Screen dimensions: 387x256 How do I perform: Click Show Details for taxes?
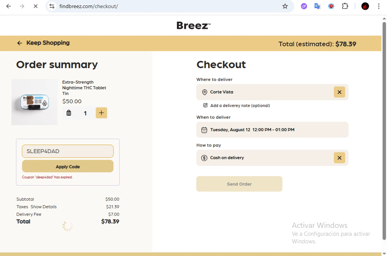click(x=44, y=207)
